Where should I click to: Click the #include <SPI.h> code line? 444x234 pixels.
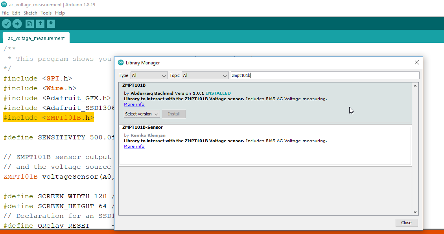pyautogui.click(x=38, y=78)
